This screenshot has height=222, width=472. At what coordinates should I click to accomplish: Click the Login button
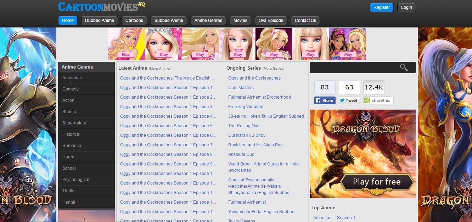(x=406, y=7)
